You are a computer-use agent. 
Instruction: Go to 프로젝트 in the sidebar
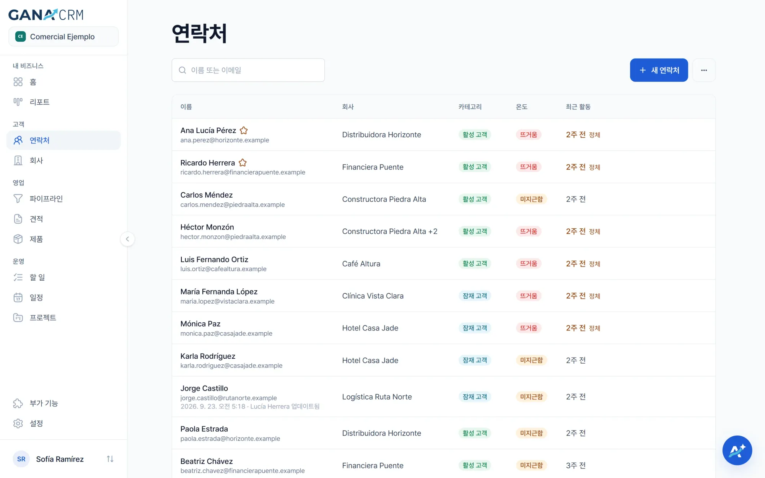(x=63, y=317)
